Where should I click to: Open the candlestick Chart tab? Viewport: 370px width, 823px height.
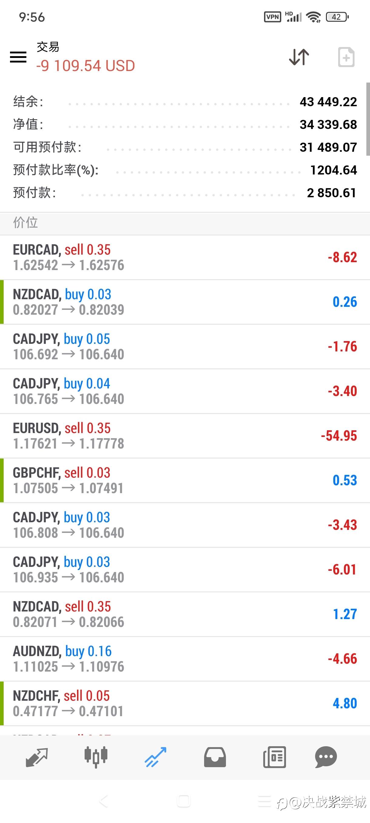point(96,757)
